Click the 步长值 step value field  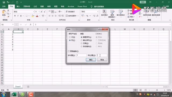click(81, 55)
